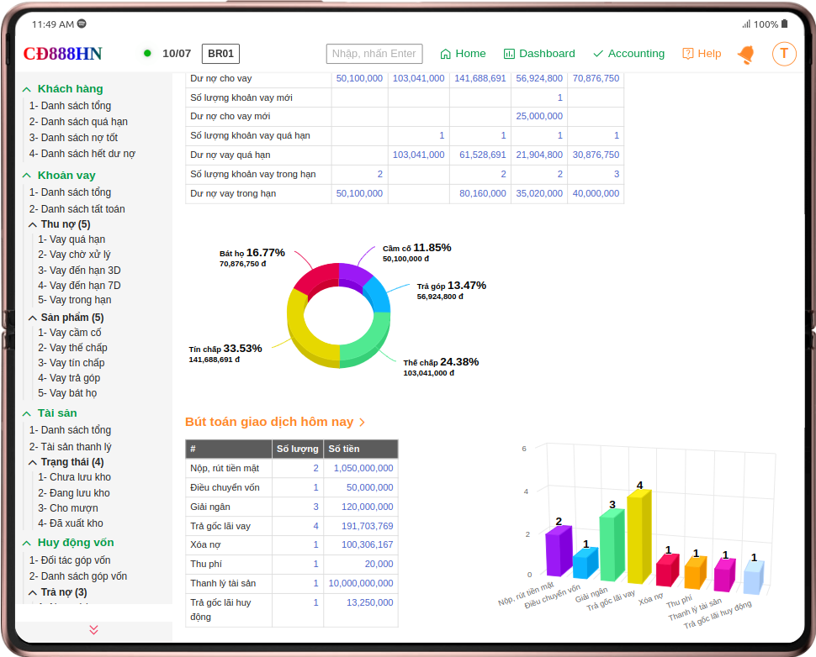Collapse the Thu nợ (5) subtree
This screenshot has height=657, width=816.
(x=33, y=224)
